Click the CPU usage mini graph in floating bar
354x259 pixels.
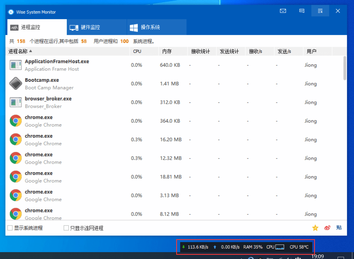coord(279,247)
